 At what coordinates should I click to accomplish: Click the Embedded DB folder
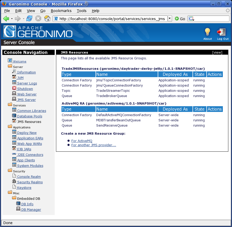pos(14,198)
